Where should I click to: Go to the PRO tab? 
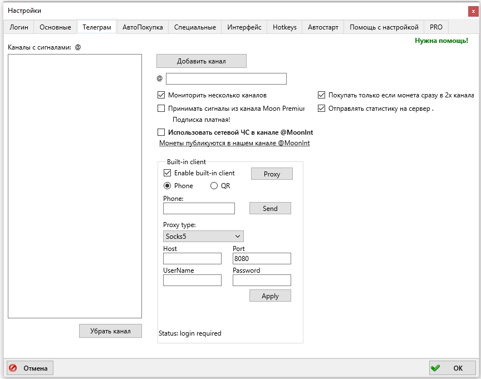pos(436,27)
